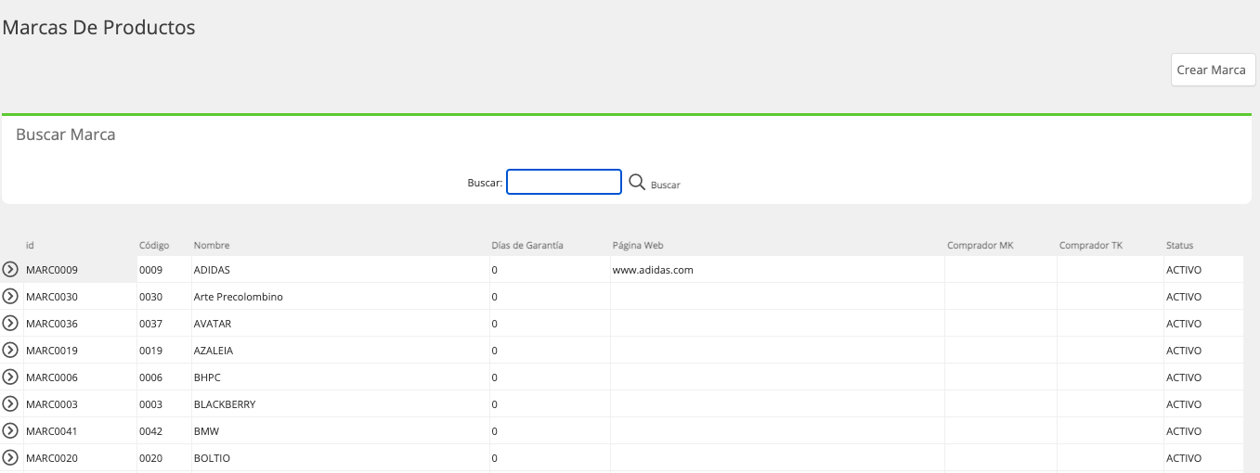Open the ADIDAS row arrow icon
The height and width of the screenshot is (473, 1260).
[x=11, y=270]
